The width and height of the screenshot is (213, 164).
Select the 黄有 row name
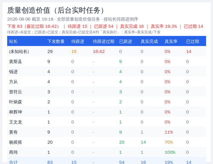pyautogui.click(x=13, y=132)
